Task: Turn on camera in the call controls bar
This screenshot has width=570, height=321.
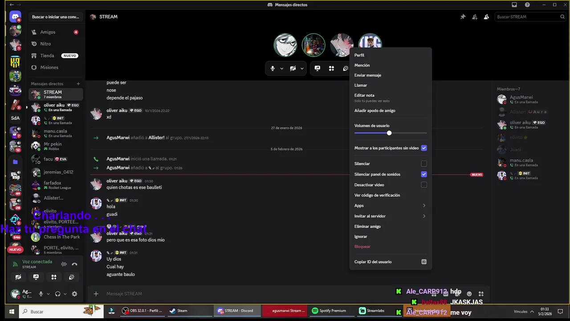Action: coord(293,68)
